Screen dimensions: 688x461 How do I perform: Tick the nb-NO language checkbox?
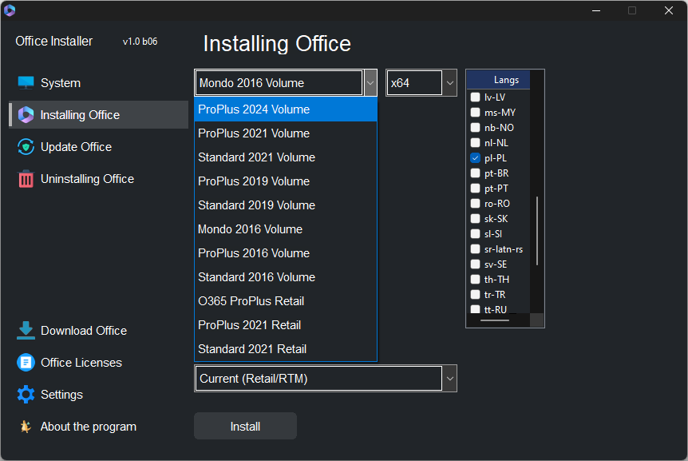[x=475, y=127]
